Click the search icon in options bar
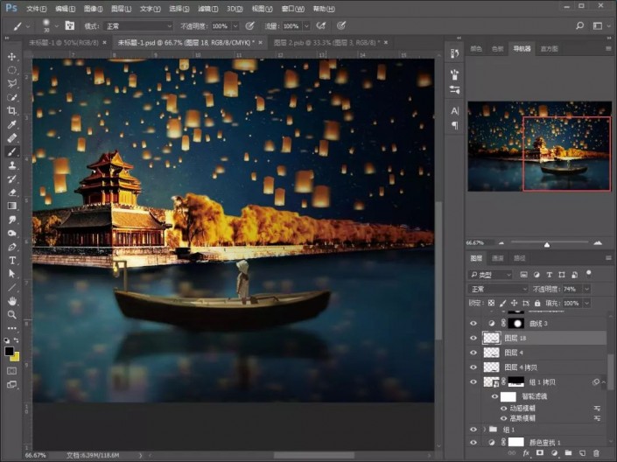This screenshot has height=462, width=617. coord(579,25)
